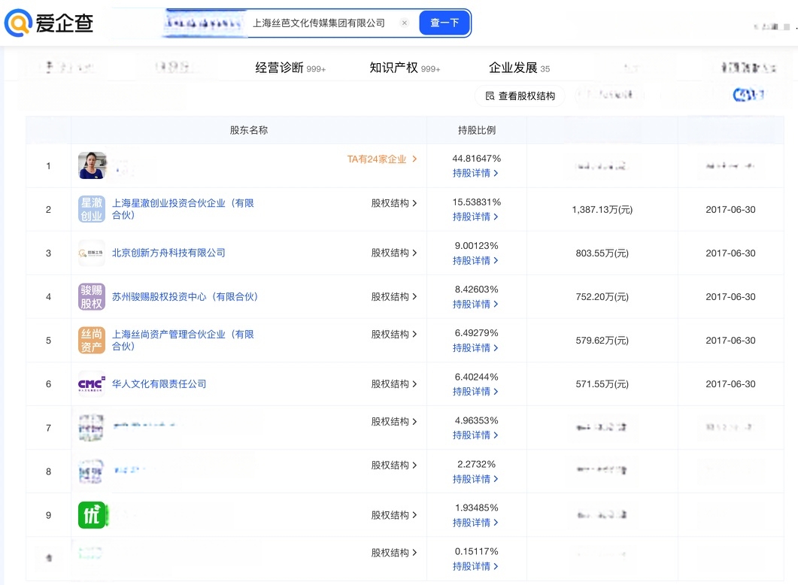Expand 股权结构 in row 9
798x585 pixels.
coord(394,515)
